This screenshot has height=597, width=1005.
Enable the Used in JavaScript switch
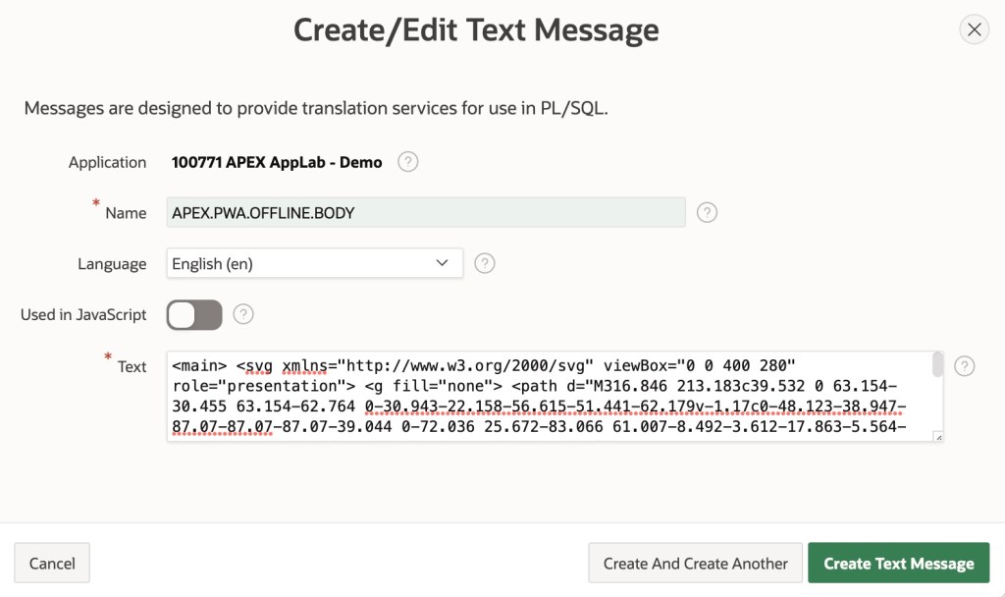194,314
